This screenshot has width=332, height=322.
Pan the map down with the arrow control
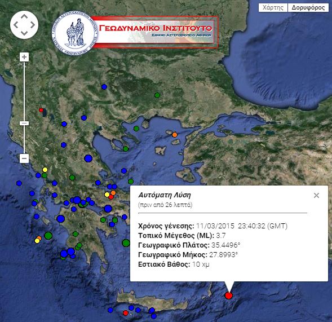(x=24, y=33)
